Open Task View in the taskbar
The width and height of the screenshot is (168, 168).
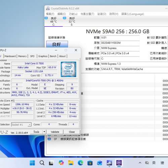point(51,163)
